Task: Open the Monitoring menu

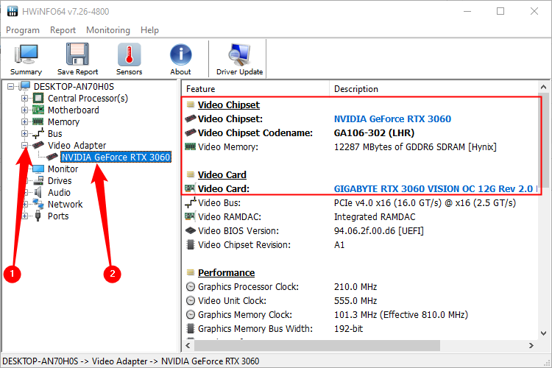Action: coord(107,30)
